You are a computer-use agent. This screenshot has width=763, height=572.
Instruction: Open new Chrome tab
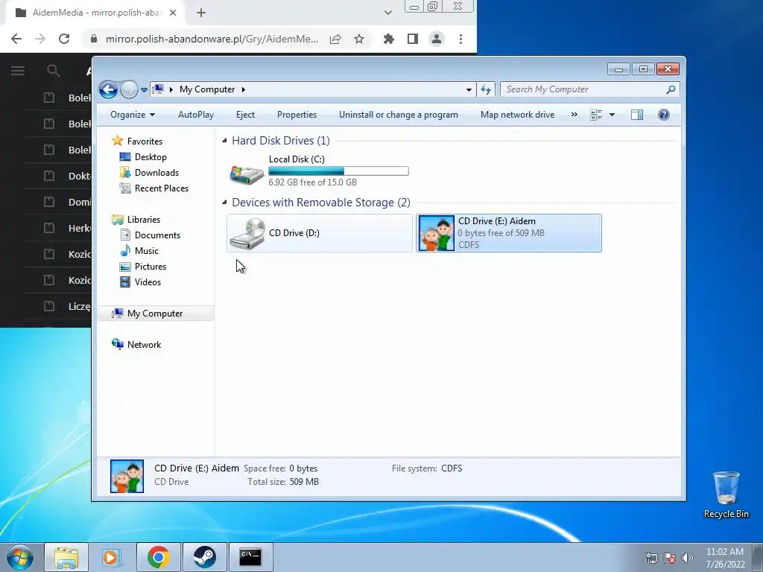click(201, 13)
